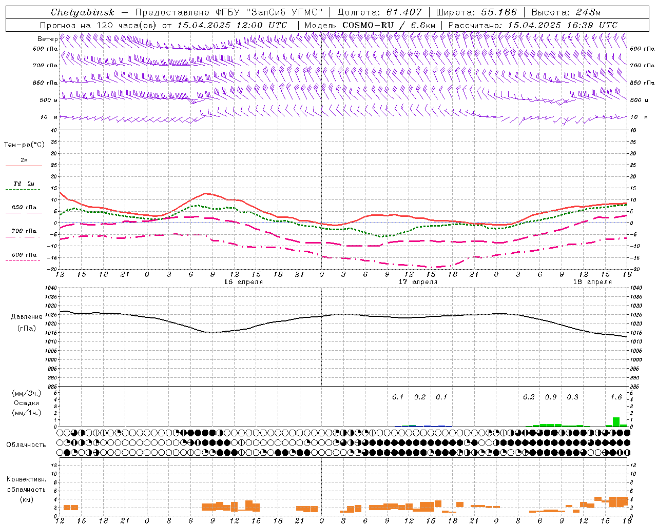Select the 'Предоставлено ФГБУ "ЗапСиб УГМС"' text
Image resolution: width=657 pixels, height=525 pixels.
pos(228,12)
